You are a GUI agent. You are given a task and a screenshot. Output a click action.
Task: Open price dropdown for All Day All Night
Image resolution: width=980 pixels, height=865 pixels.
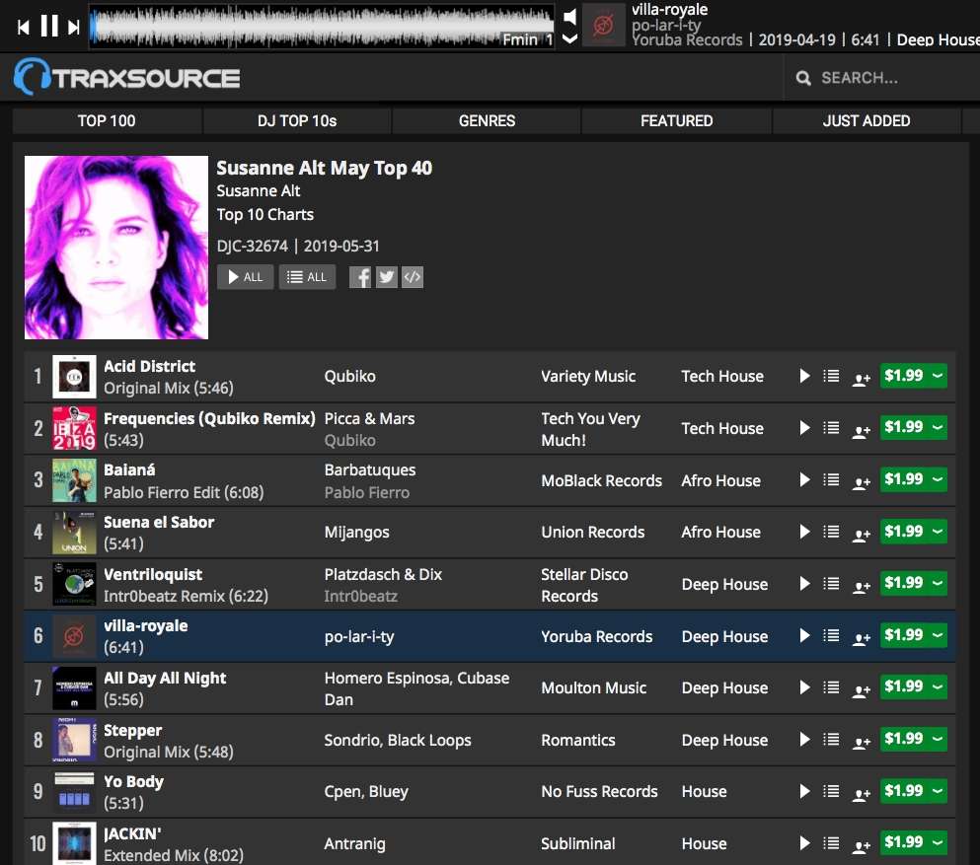pyautogui.click(x=938, y=687)
